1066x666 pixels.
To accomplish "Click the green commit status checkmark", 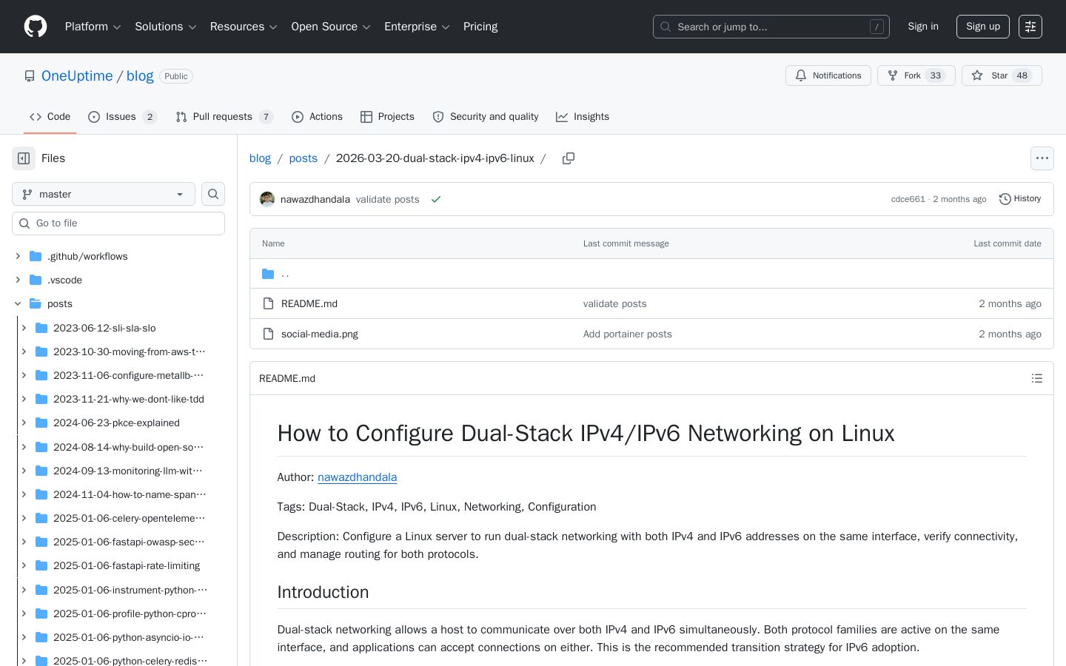I will coord(436,199).
